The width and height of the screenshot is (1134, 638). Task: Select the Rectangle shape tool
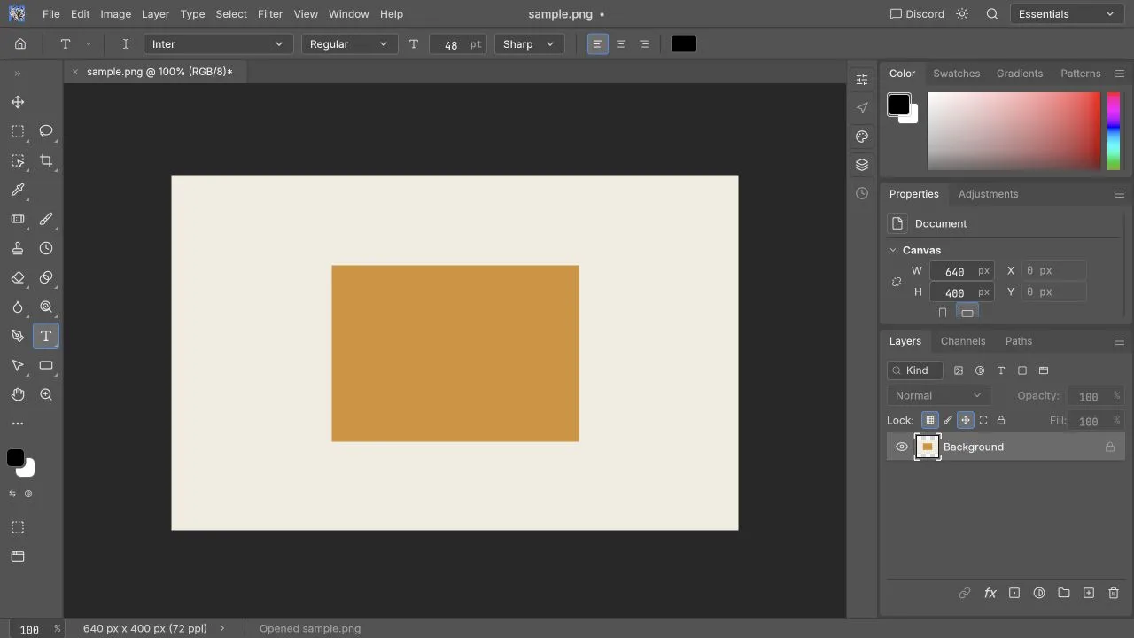[x=46, y=365]
